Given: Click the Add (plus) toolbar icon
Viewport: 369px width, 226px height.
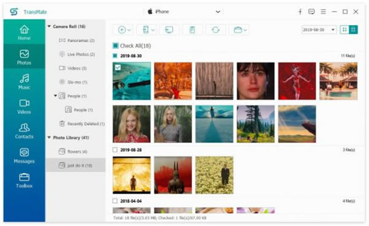Looking at the screenshot, I should (124, 30).
